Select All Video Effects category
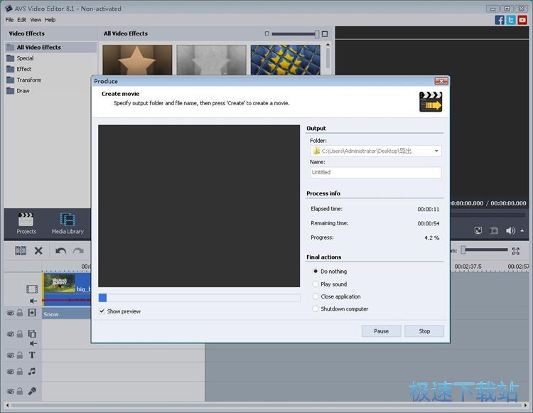Viewport: 533px width, 413px height. pyautogui.click(x=50, y=47)
